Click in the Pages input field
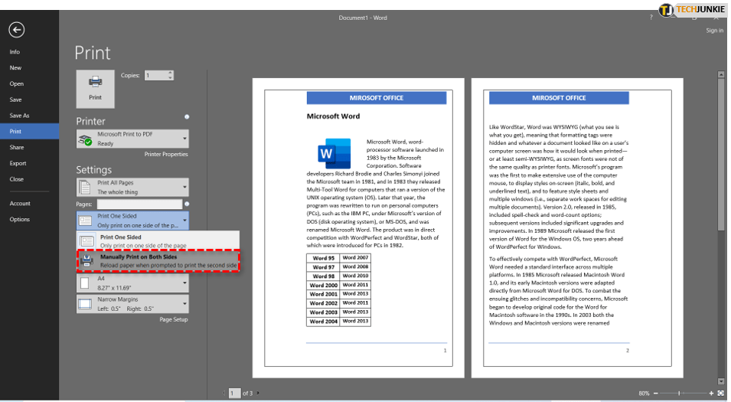The width and height of the screenshot is (731, 402). pos(139,204)
